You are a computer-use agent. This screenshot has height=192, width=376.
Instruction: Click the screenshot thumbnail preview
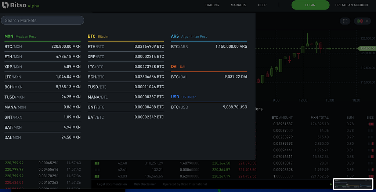coord(353,184)
